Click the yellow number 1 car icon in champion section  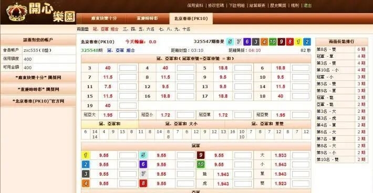click(x=86, y=155)
